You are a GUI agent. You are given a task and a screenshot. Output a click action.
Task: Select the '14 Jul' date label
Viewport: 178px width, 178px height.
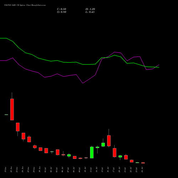[x=96, y=170]
